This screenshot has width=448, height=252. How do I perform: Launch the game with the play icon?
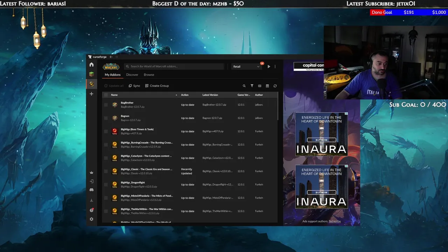tap(269, 66)
